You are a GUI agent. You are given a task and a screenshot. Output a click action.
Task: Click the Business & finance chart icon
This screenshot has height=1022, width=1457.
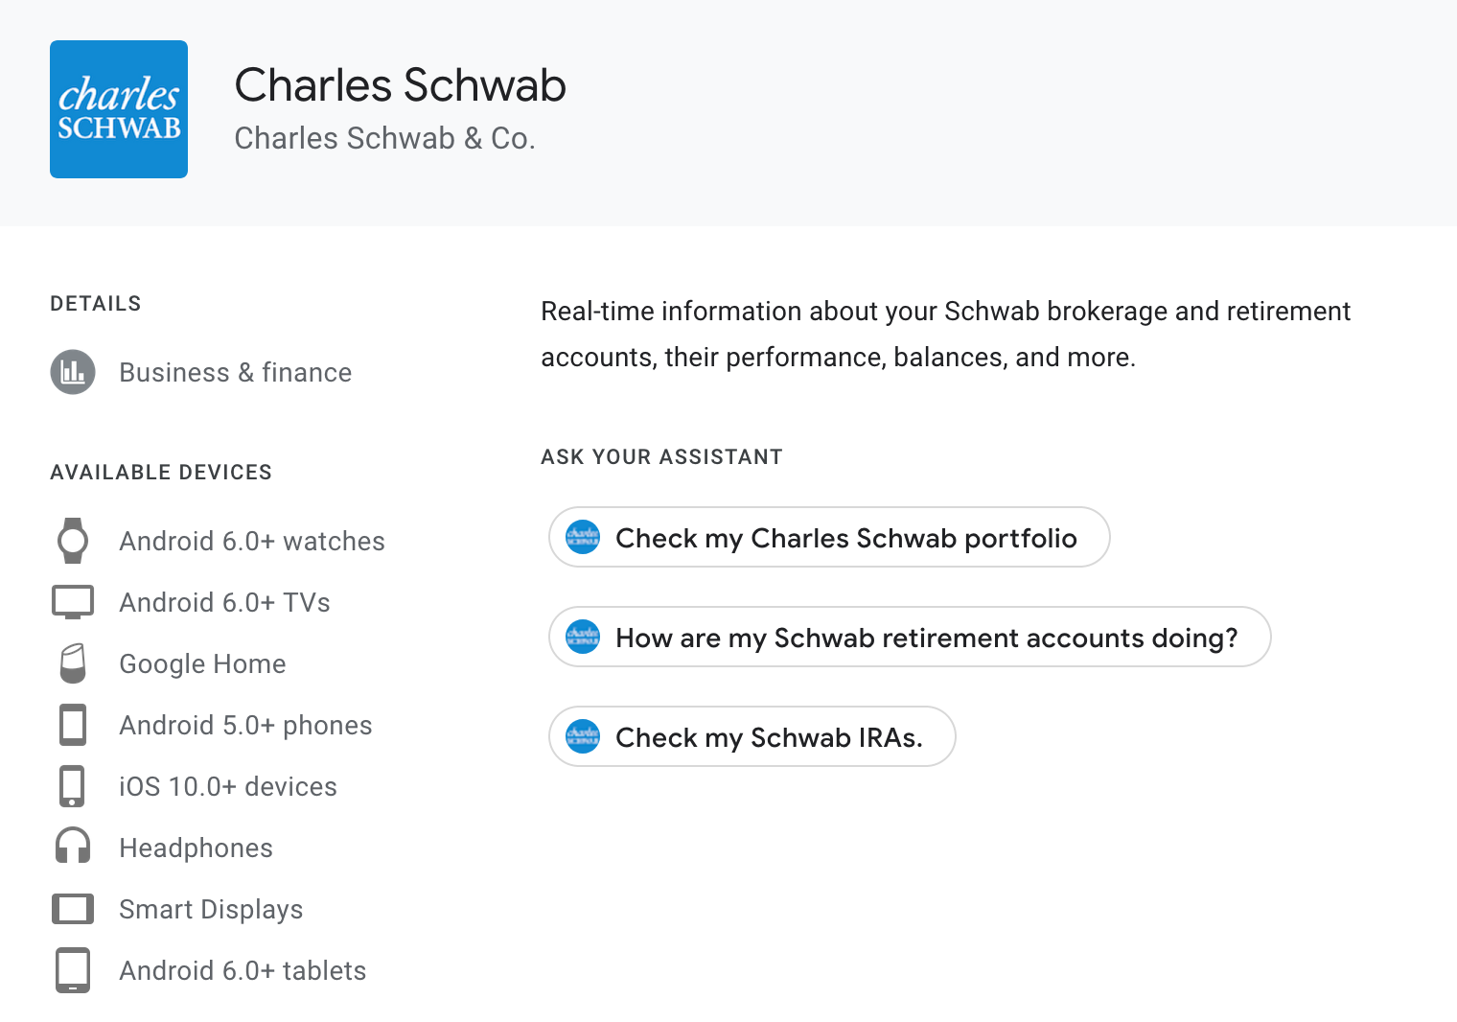coord(73,372)
